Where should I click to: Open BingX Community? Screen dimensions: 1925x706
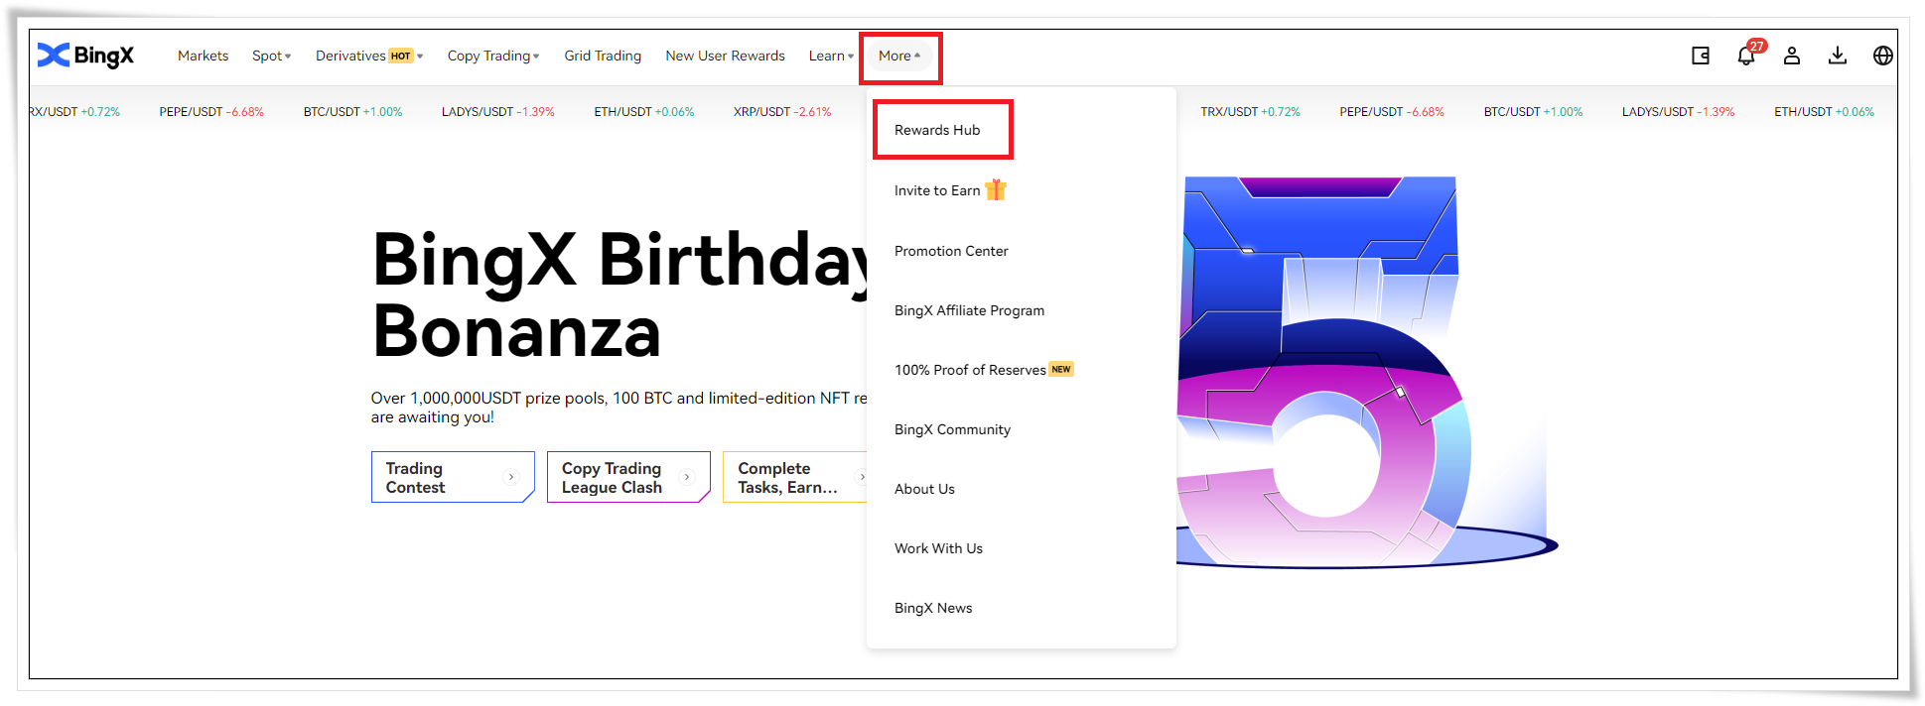(952, 429)
